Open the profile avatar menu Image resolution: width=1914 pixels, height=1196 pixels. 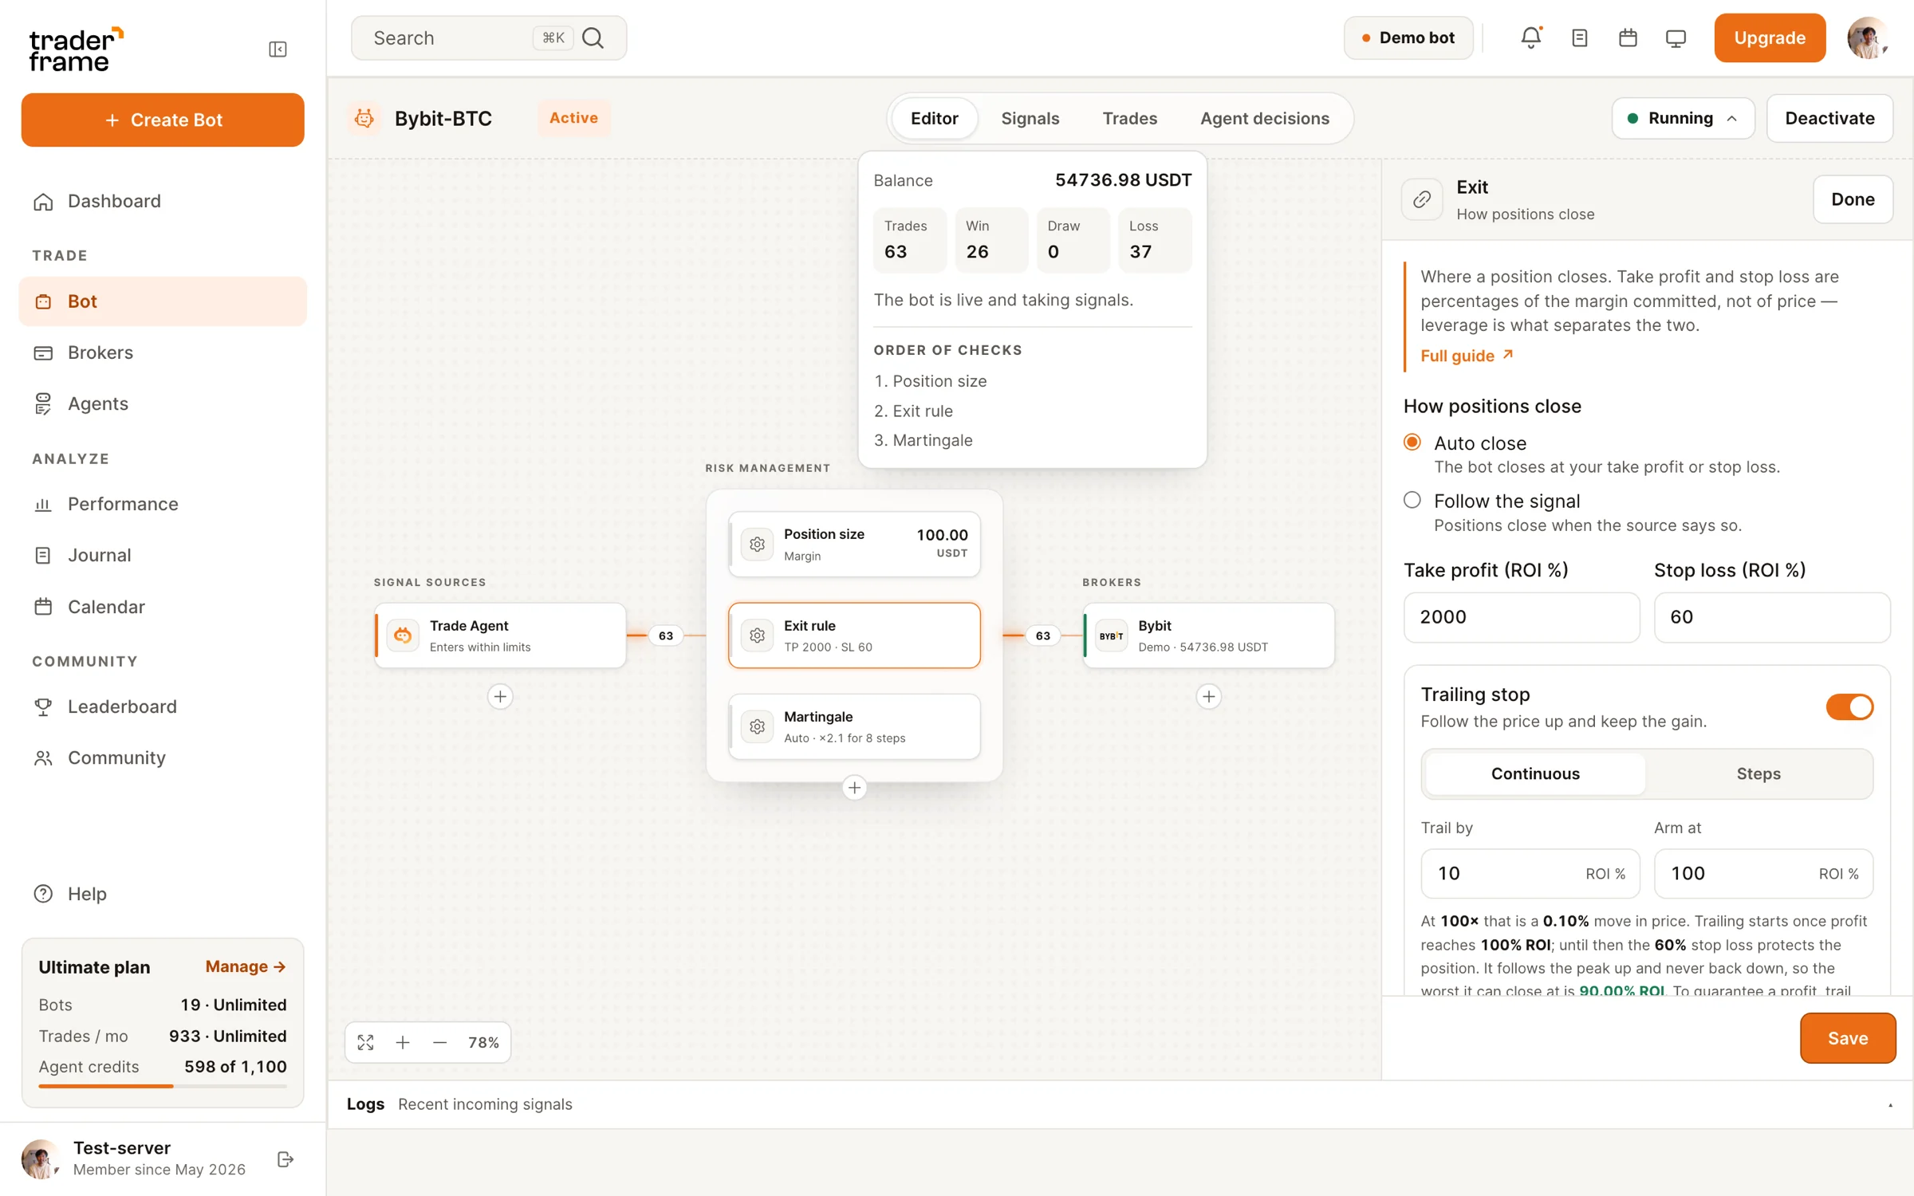1866,37
